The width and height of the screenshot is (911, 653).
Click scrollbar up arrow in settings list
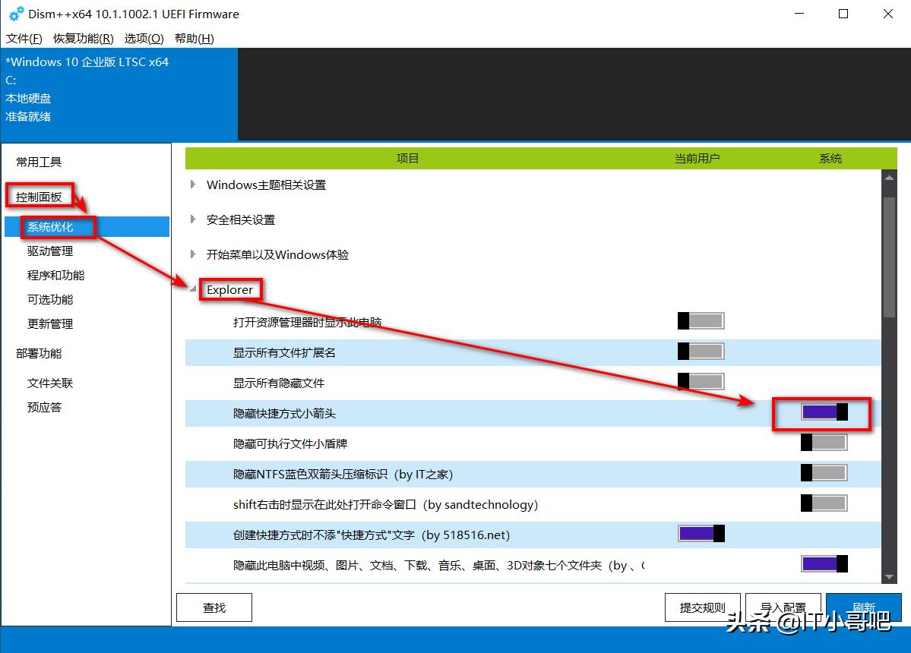point(889,177)
